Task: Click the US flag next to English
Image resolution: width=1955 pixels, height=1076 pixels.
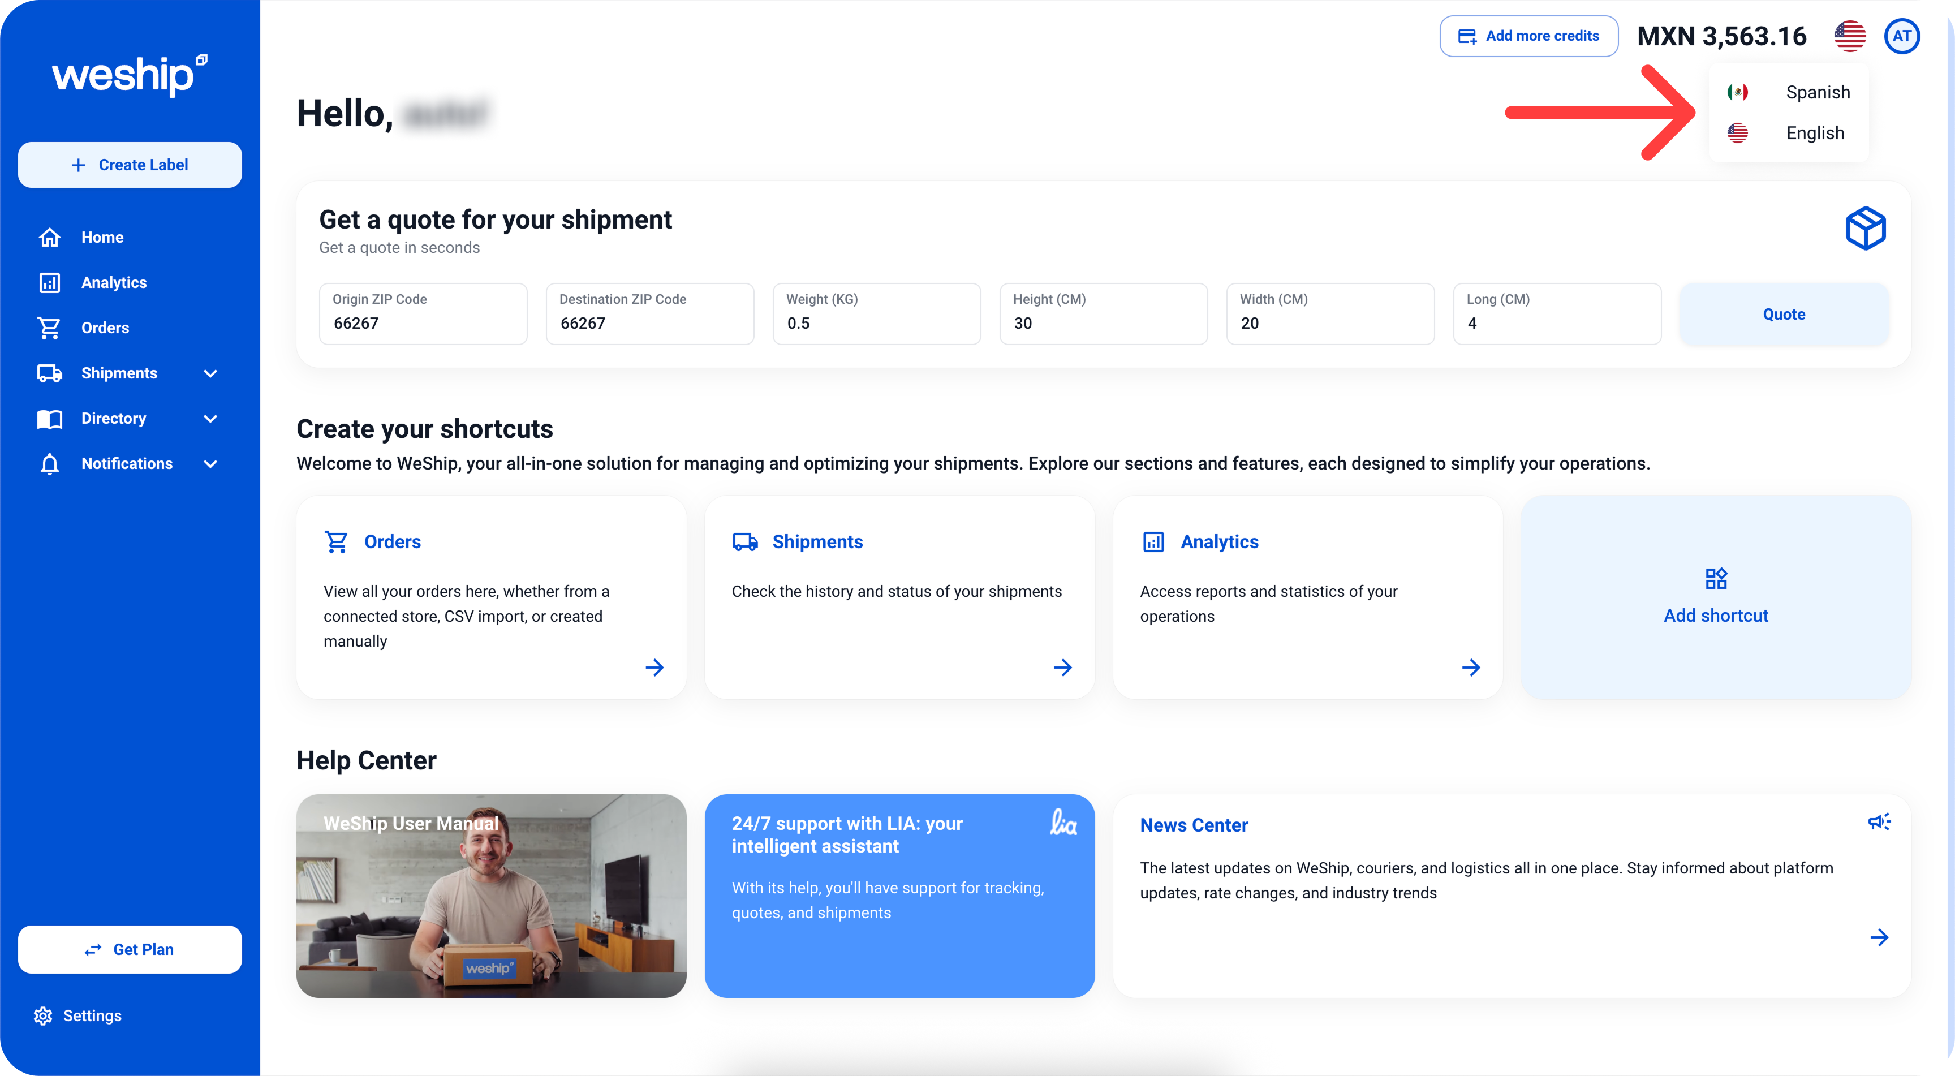Action: tap(1738, 134)
